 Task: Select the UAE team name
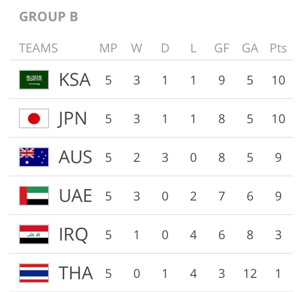pyautogui.click(x=75, y=196)
